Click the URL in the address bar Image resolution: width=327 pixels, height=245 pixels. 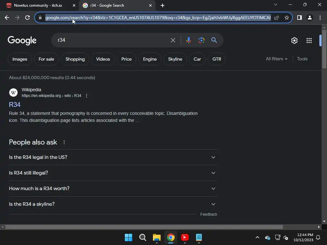pos(158,18)
